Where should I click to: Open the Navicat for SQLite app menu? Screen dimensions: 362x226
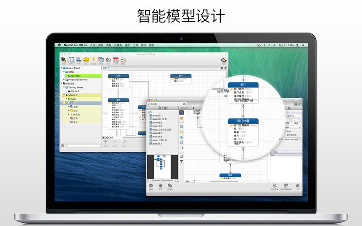[x=75, y=45]
